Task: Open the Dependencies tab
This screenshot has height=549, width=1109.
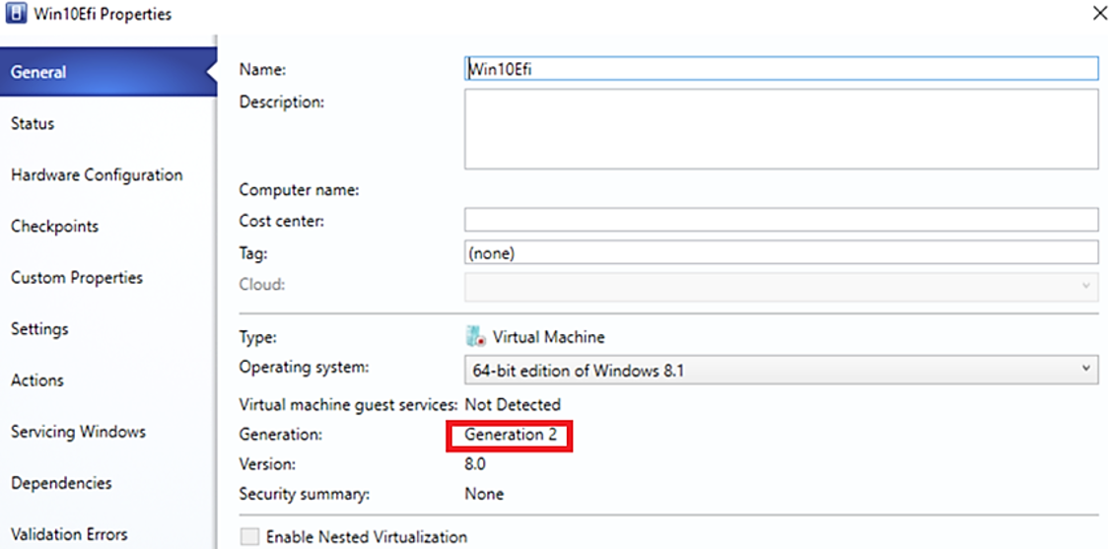Action: [x=61, y=483]
